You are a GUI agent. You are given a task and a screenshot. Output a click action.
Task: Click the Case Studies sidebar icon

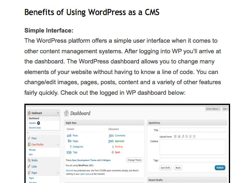[x=29, y=144]
